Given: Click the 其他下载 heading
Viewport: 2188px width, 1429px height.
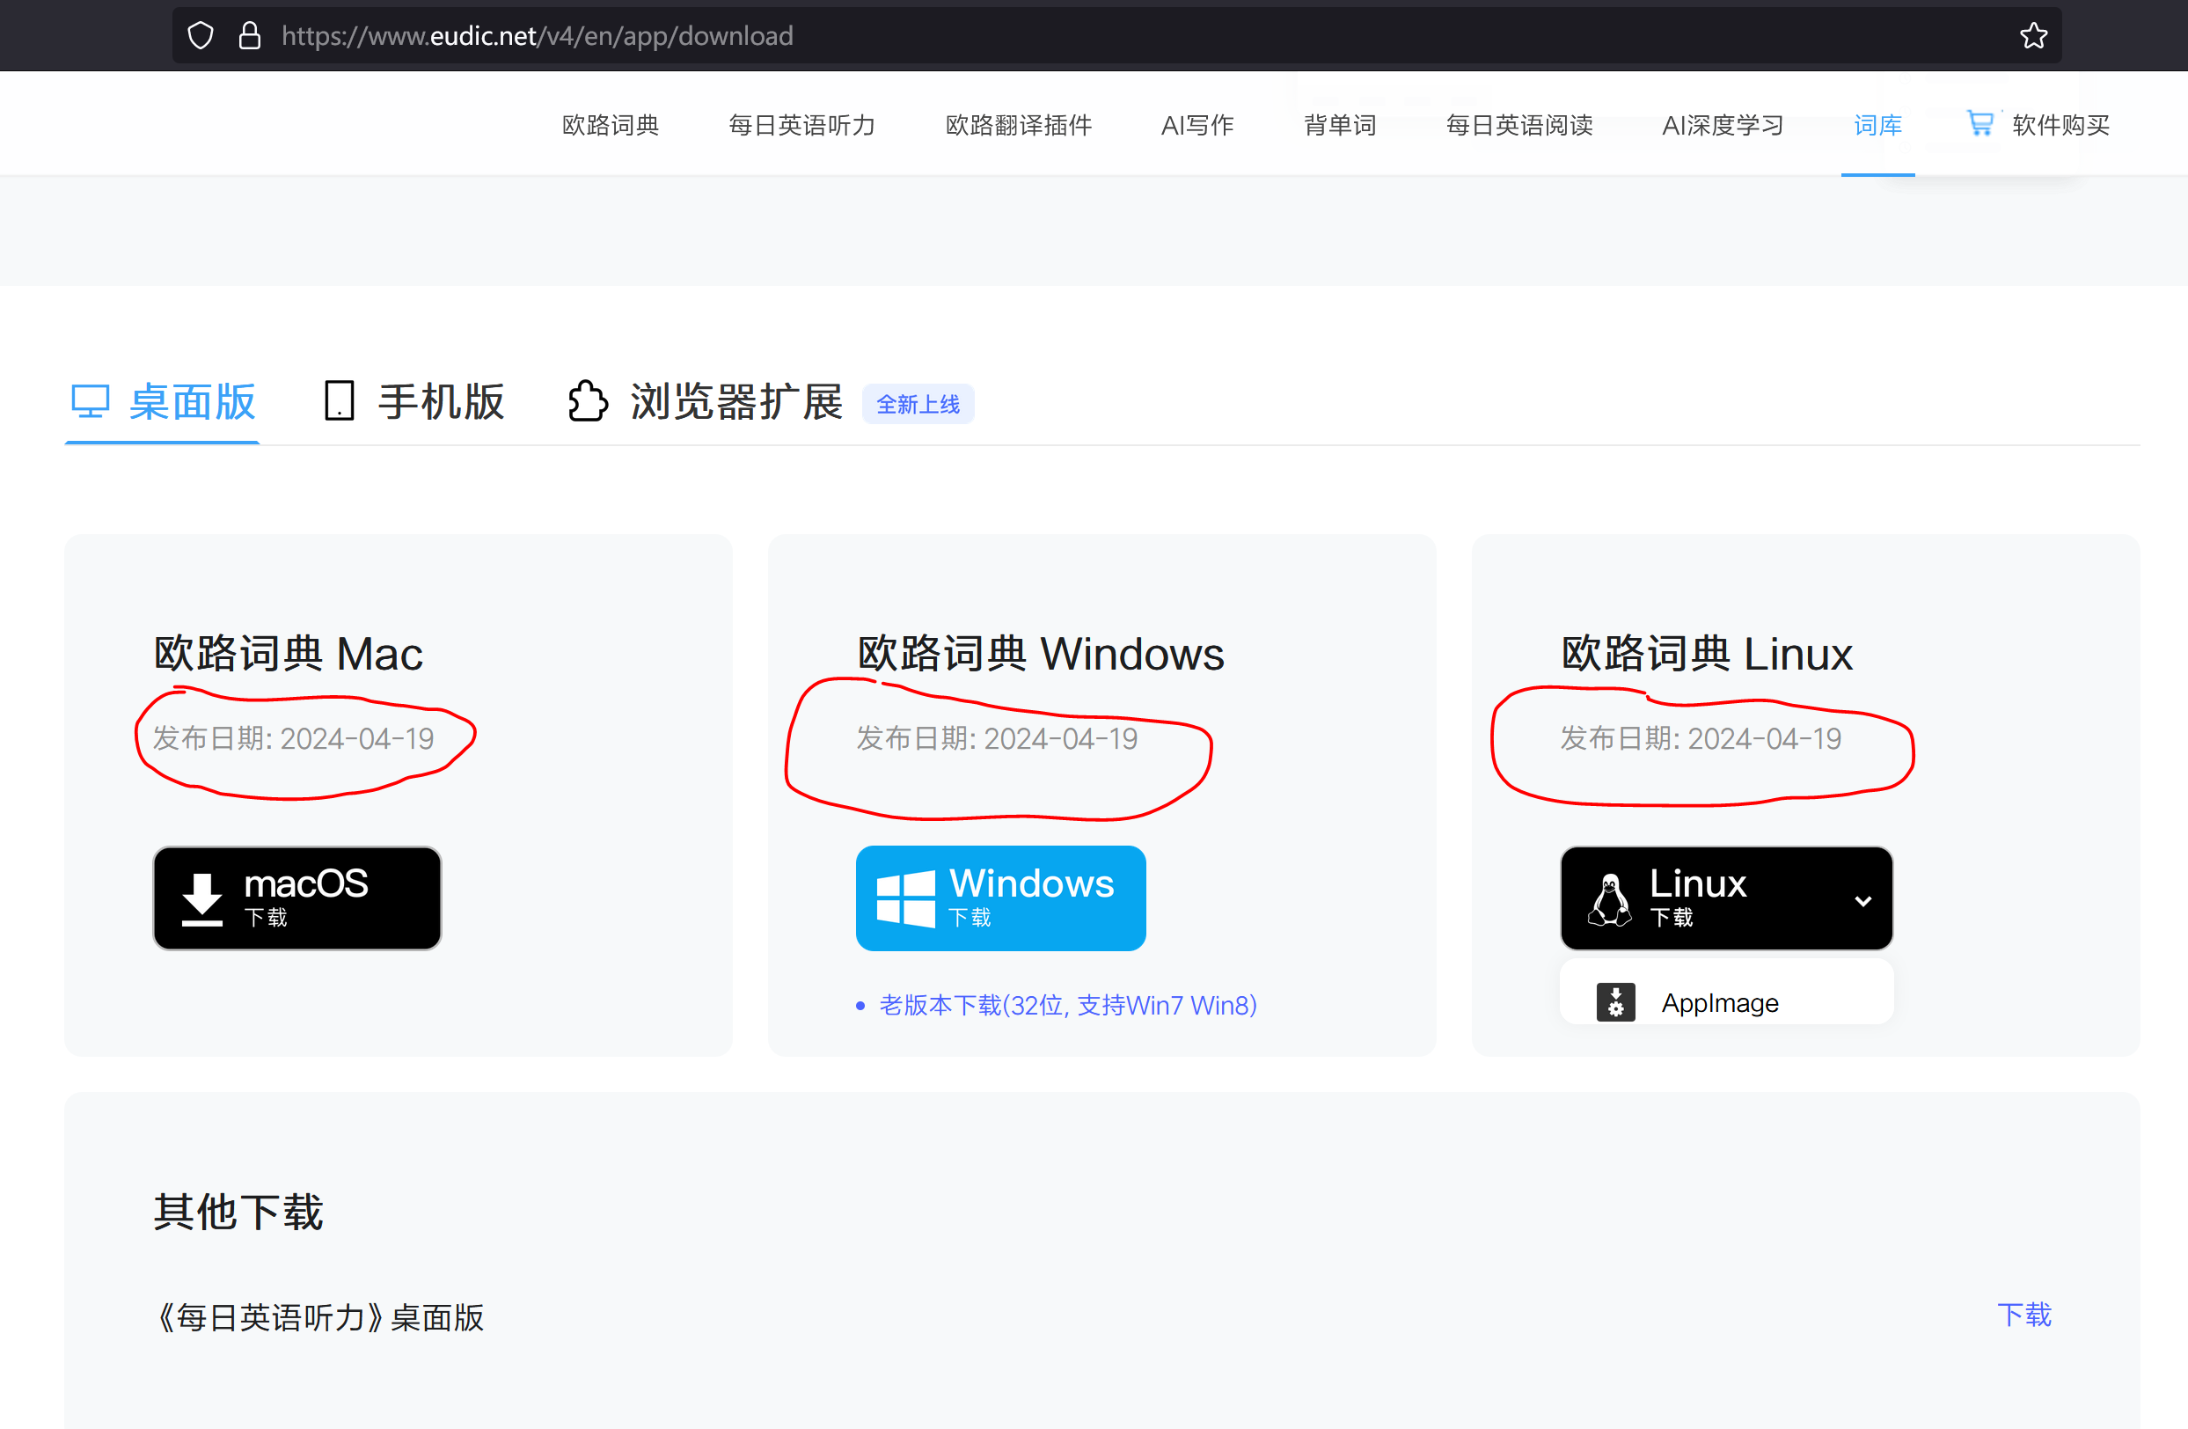Looking at the screenshot, I should pos(238,1212).
